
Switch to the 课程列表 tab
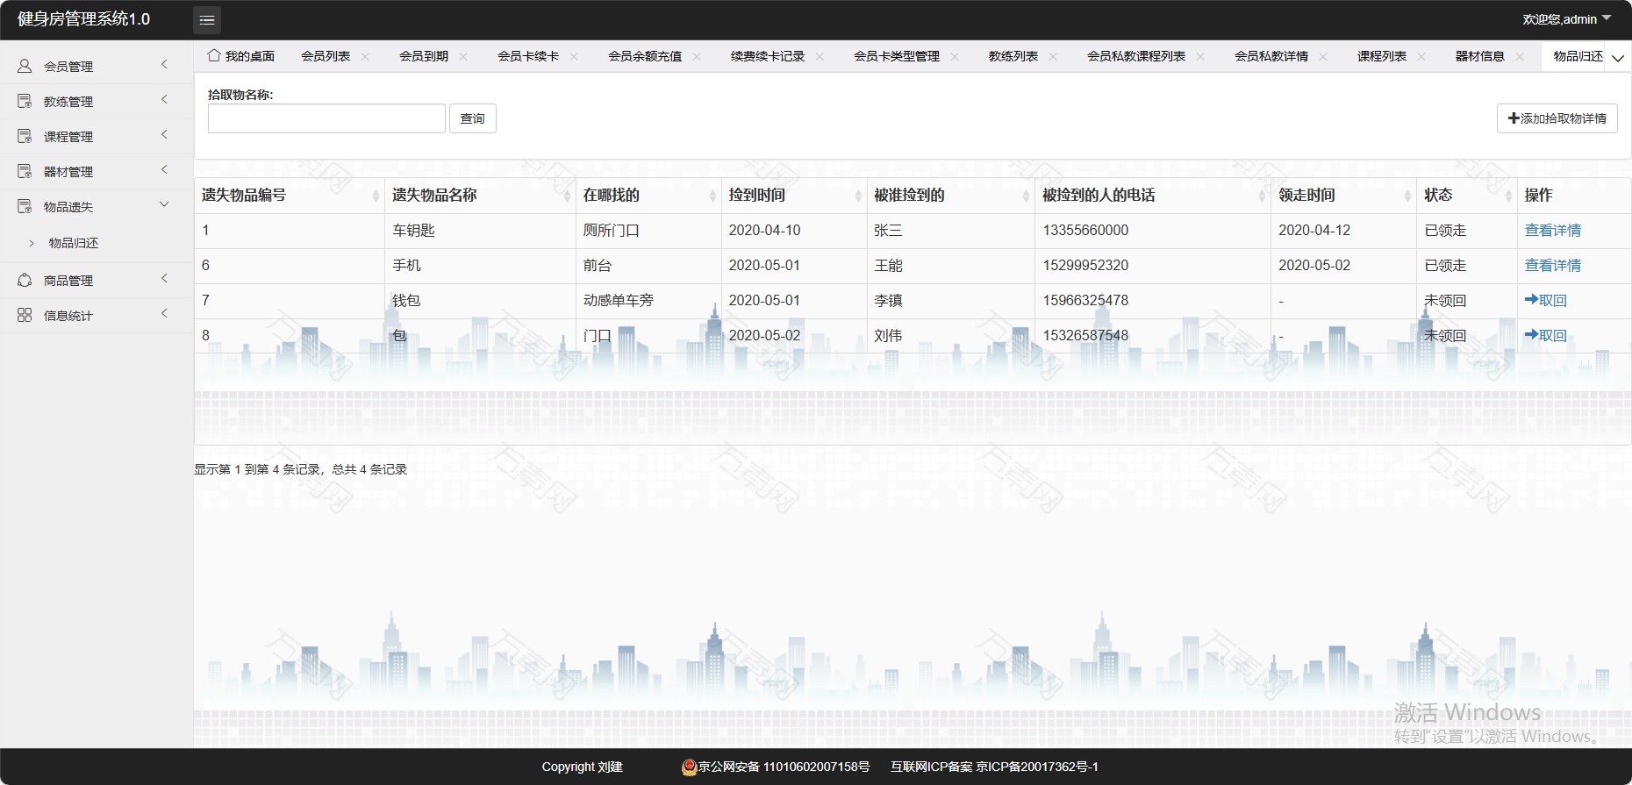pos(1382,56)
